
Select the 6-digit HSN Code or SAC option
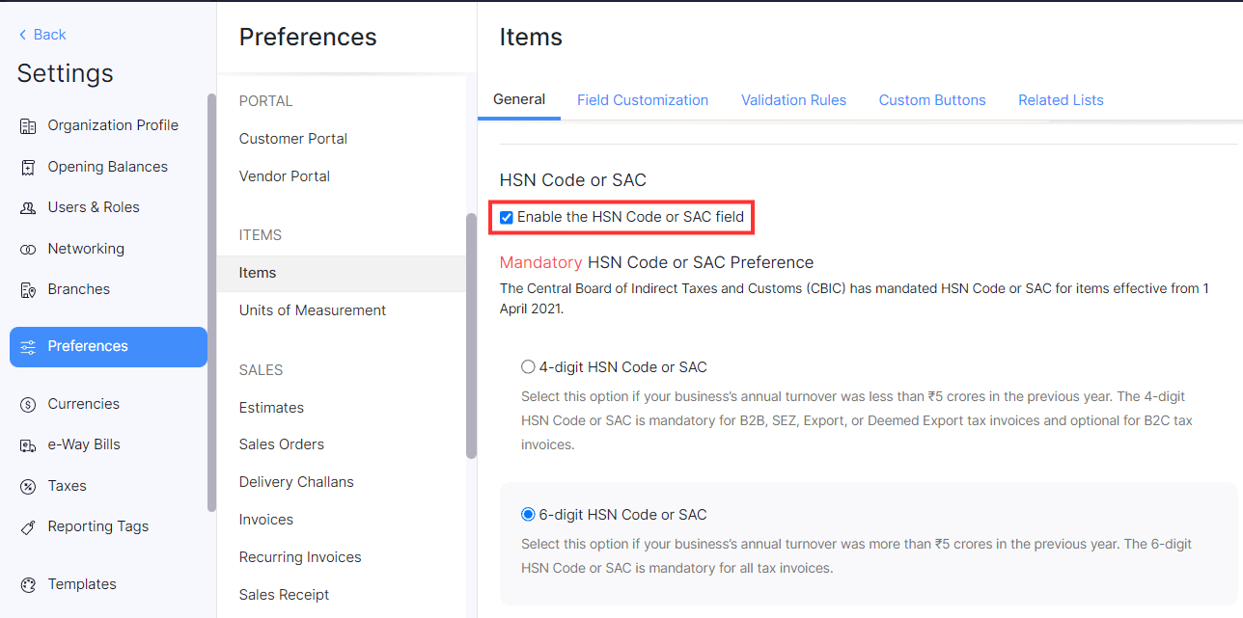coord(528,514)
